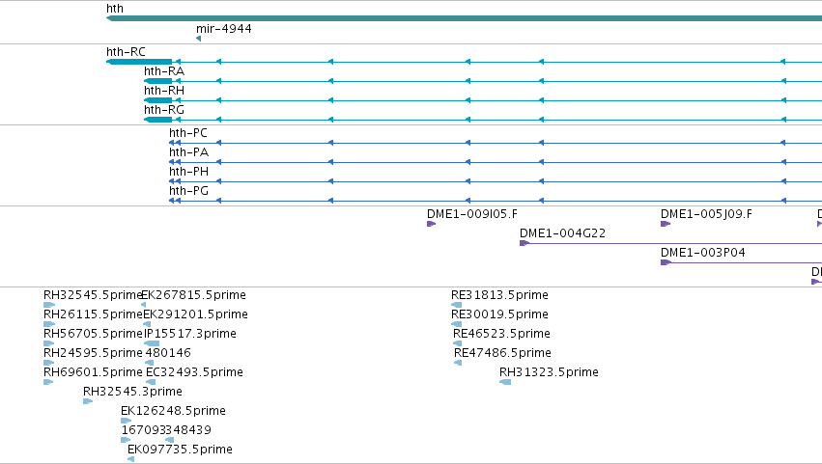Click the EK126248.5prime label
This screenshot has height=464, width=822.
coord(173,411)
